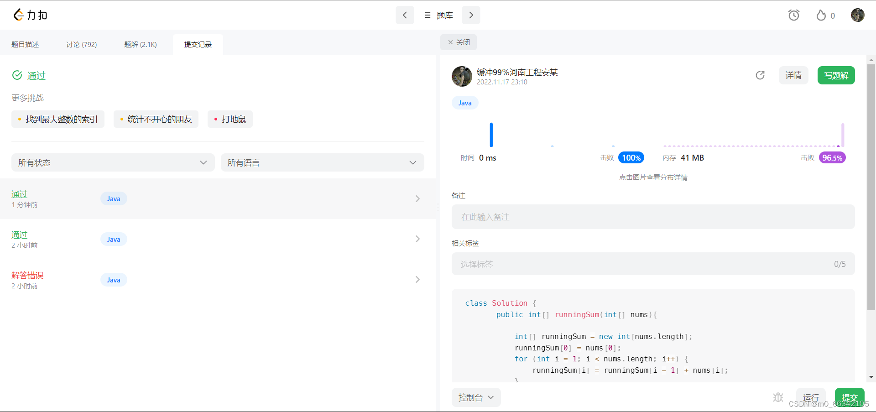Switch to the 题目描述 tab

tap(25, 44)
